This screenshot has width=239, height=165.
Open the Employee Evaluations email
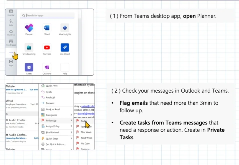click(x=22, y=104)
